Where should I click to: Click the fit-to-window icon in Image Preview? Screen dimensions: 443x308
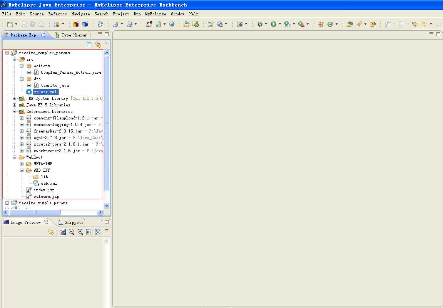pos(98,232)
